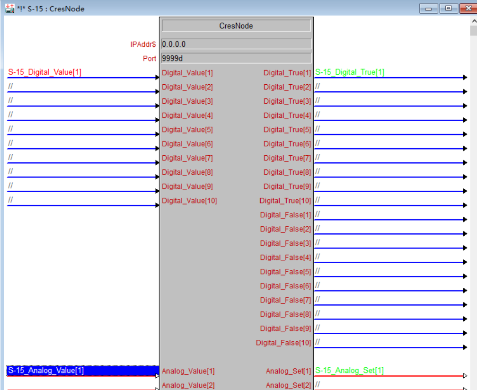Select the S-15_Analog_Set[1] output signal
The width and height of the screenshot is (477, 390).
point(349,371)
